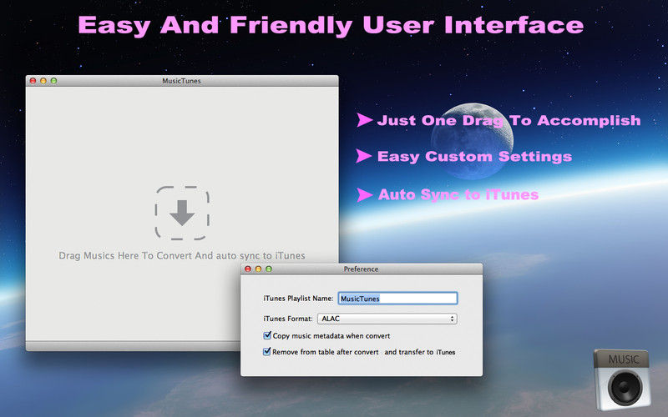Close the Preference window
668x417 pixels.
click(x=248, y=269)
